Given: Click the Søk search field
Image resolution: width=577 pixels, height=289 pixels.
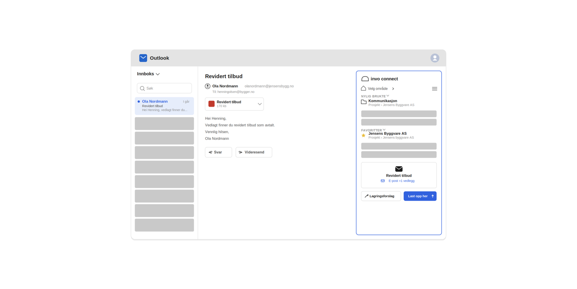Looking at the screenshot, I should 164,88.
